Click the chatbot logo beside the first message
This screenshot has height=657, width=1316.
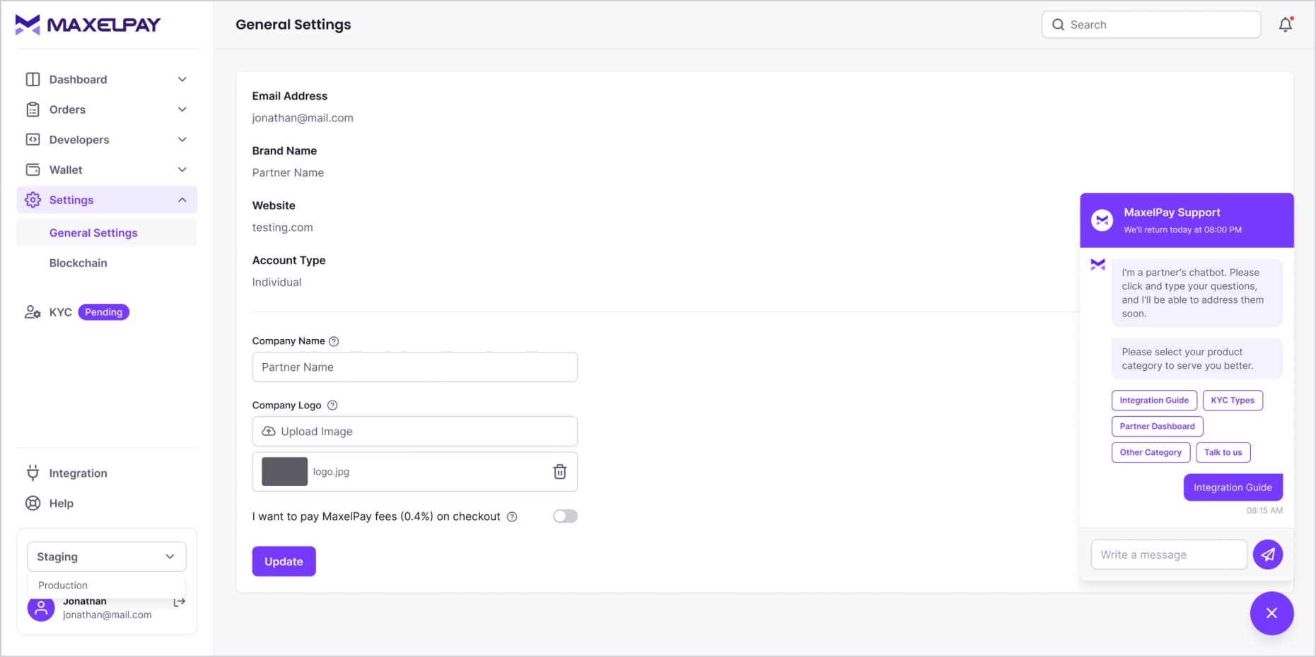(x=1097, y=265)
